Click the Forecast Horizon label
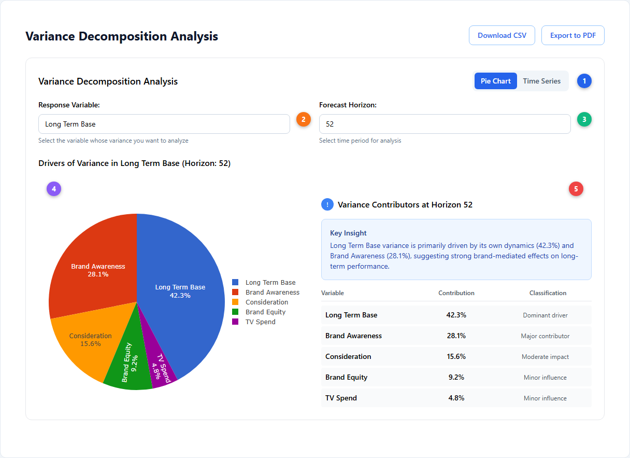 coord(348,105)
